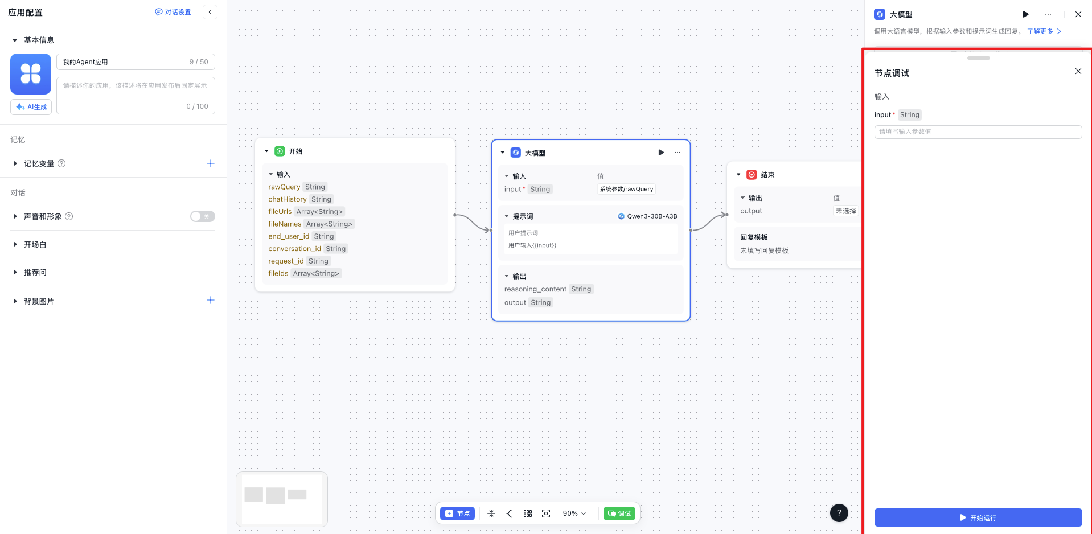Expand the 推荐问 section
The image size is (1092, 534).
click(15, 272)
